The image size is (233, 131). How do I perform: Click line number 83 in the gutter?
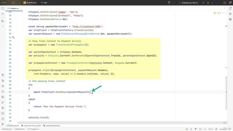tap(10, 63)
